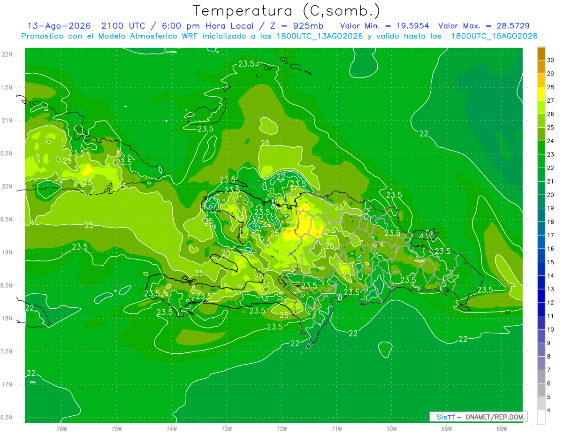
Task: Click the legend value '26'
Action: (x=551, y=114)
